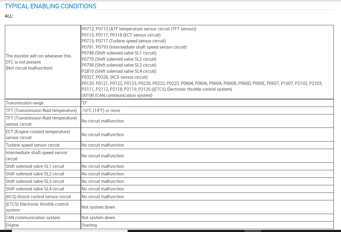
Task: Click the 'Shift solenoid valve SL1 circuit' row label
Action: coord(35,166)
